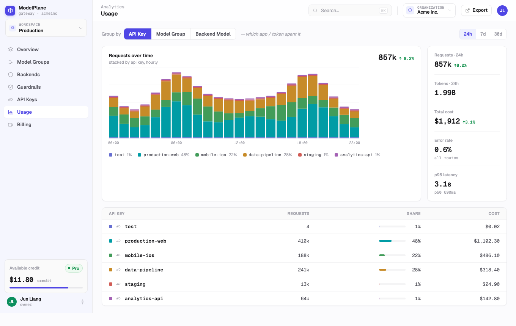The width and height of the screenshot is (516, 326).
Task: Select the 7d time range
Action: tap(483, 34)
